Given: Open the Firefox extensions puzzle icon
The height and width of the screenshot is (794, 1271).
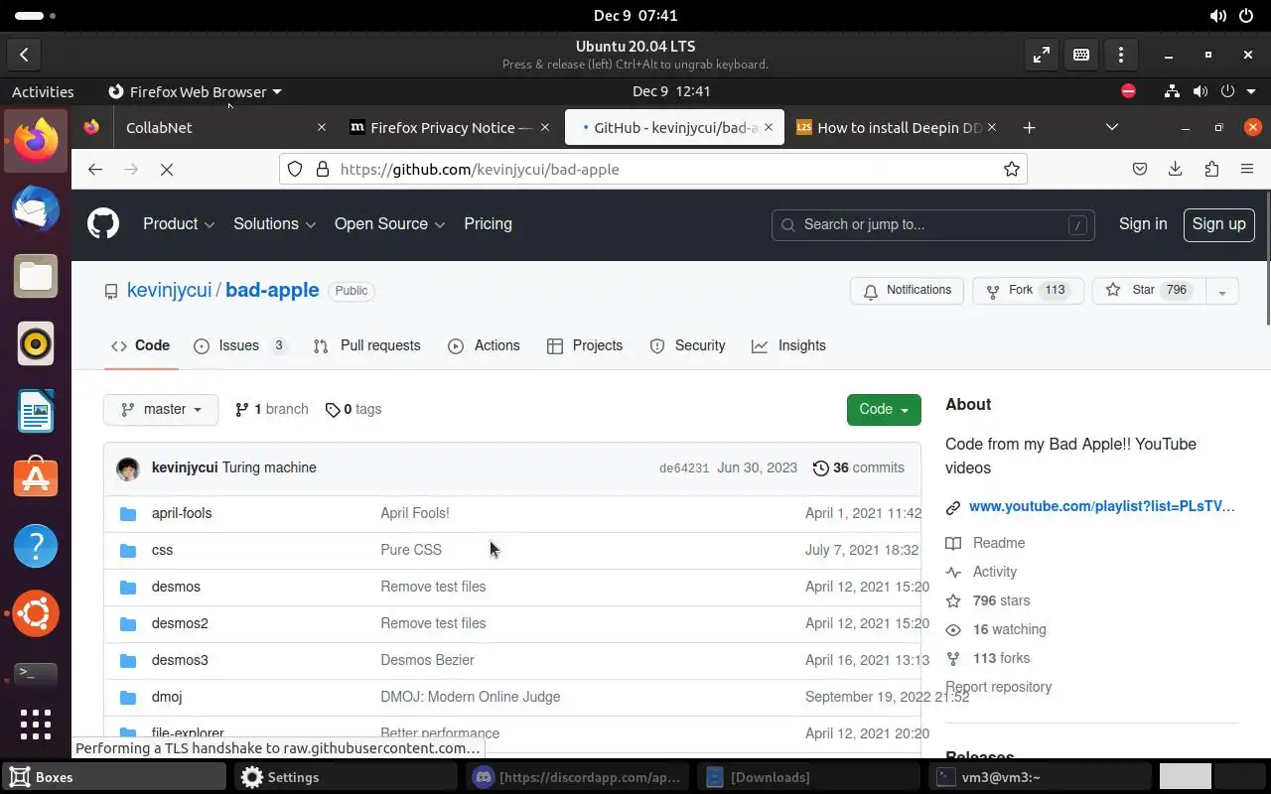Looking at the screenshot, I should tap(1211, 170).
